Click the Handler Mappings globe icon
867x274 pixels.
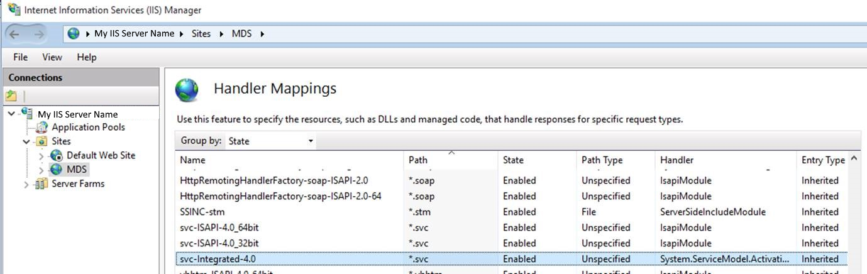click(187, 90)
